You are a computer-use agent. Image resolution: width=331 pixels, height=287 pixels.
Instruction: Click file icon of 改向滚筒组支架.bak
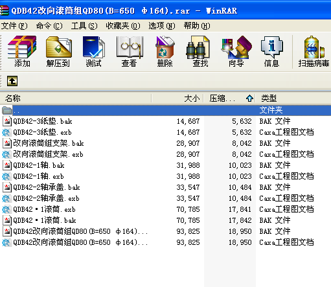[x=6, y=143]
